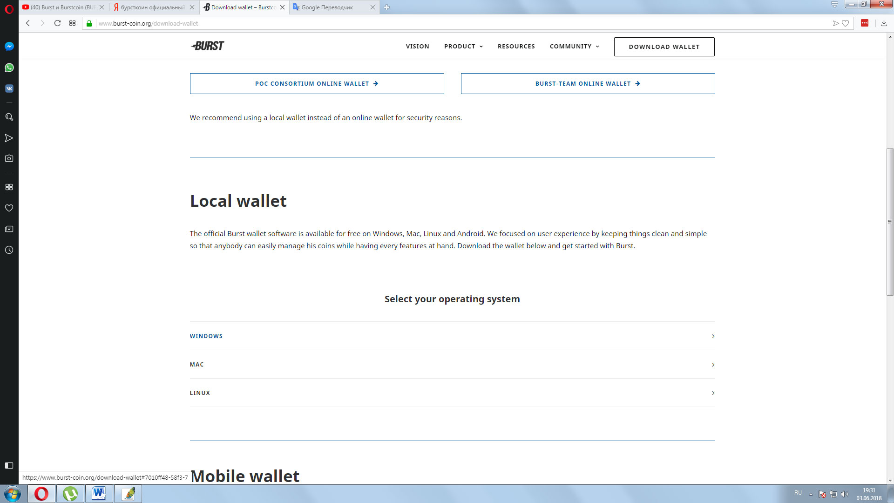Image resolution: width=894 pixels, height=503 pixels.
Task: Open the downloads panel icon
Action: click(884, 23)
